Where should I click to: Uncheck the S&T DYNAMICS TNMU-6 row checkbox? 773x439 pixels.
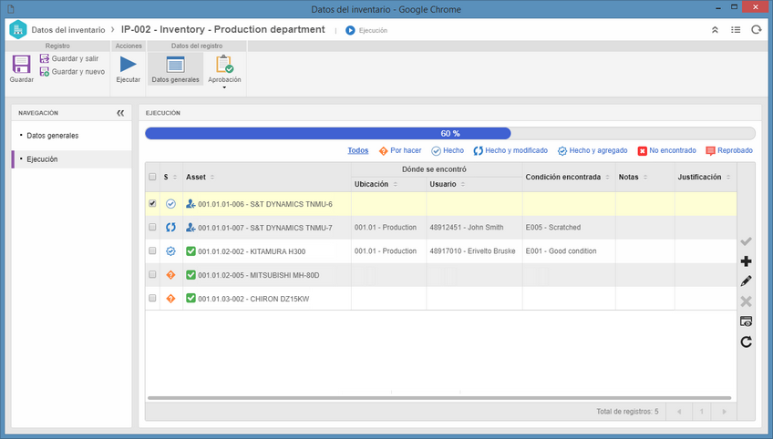[x=152, y=203]
